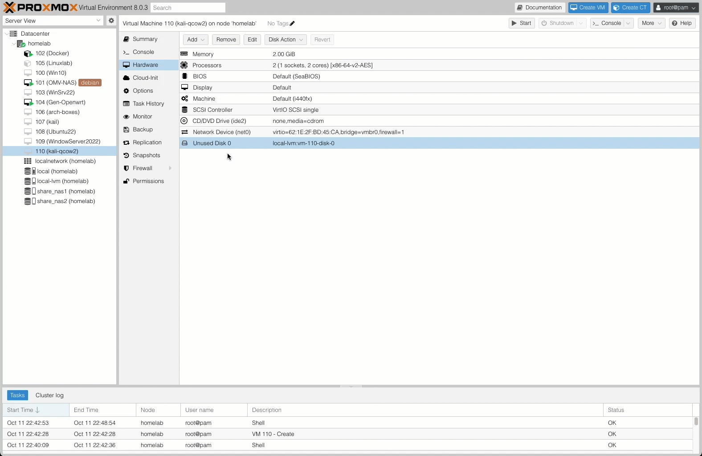This screenshot has width=702, height=456.
Task: Click the tasks table scrollbar
Action: click(696, 421)
